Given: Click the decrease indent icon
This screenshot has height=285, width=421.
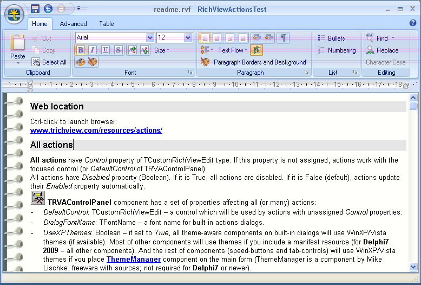Looking at the screenshot, I should [256, 38].
